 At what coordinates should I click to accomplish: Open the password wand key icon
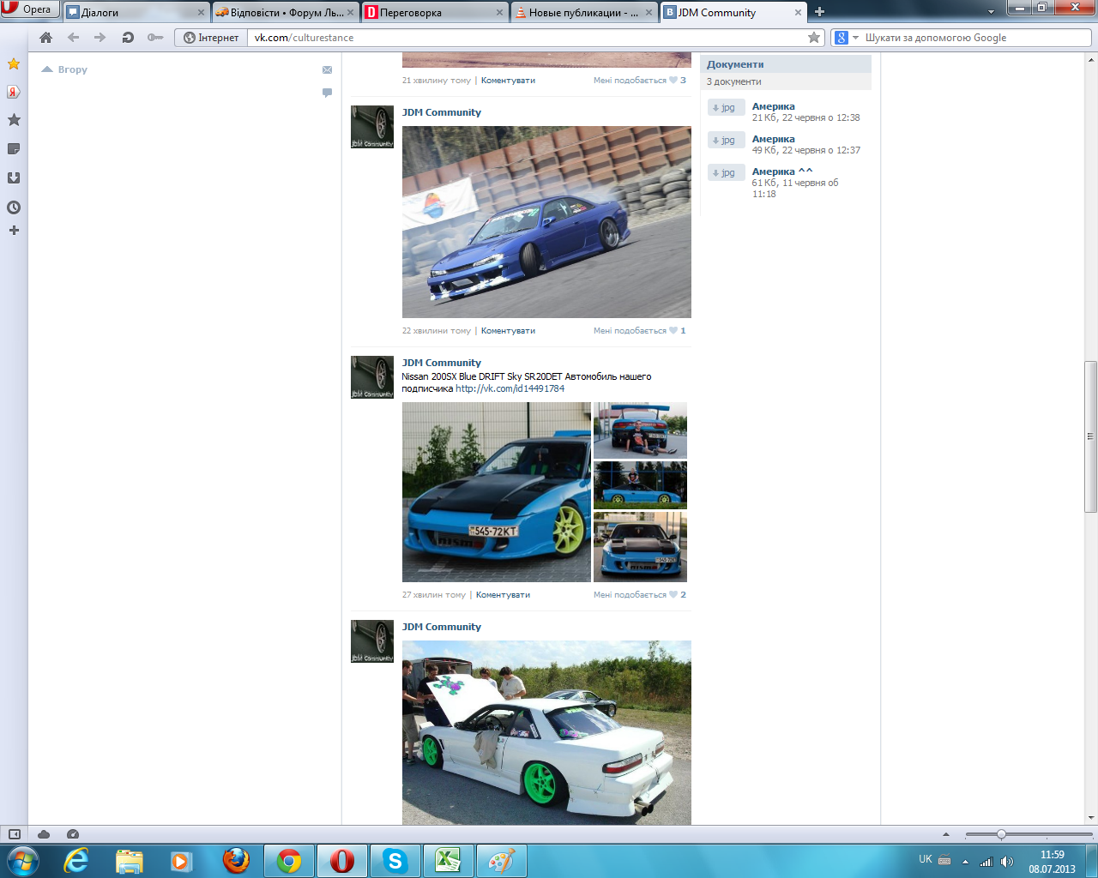(155, 38)
